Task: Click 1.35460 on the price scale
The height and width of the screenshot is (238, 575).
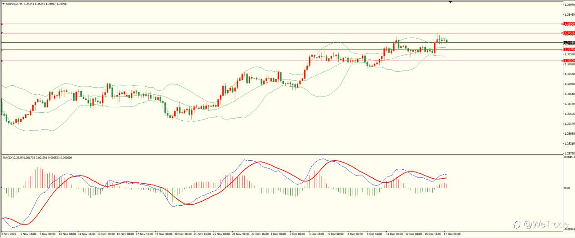Action: click(569, 15)
